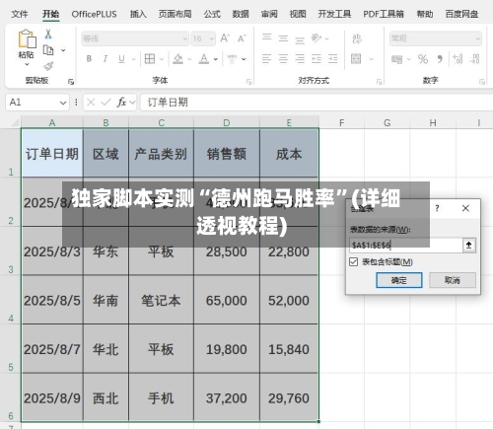Click the Center alignment icon
The image size is (493, 429).
tap(283, 59)
